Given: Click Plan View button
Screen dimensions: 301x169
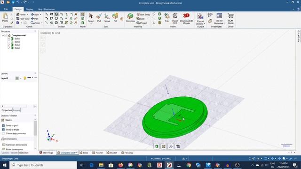Looking at the screenshot, I should click(x=23, y=19).
